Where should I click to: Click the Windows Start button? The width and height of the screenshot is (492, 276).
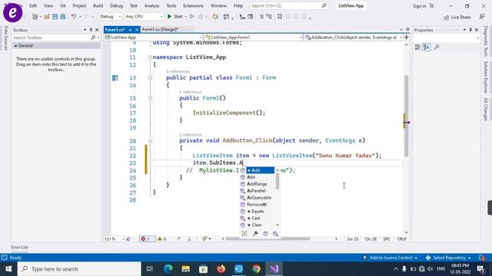coord(8,269)
